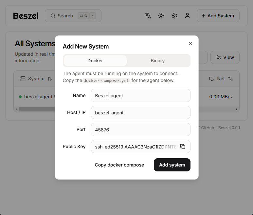Open the View options button

tap(225, 57)
